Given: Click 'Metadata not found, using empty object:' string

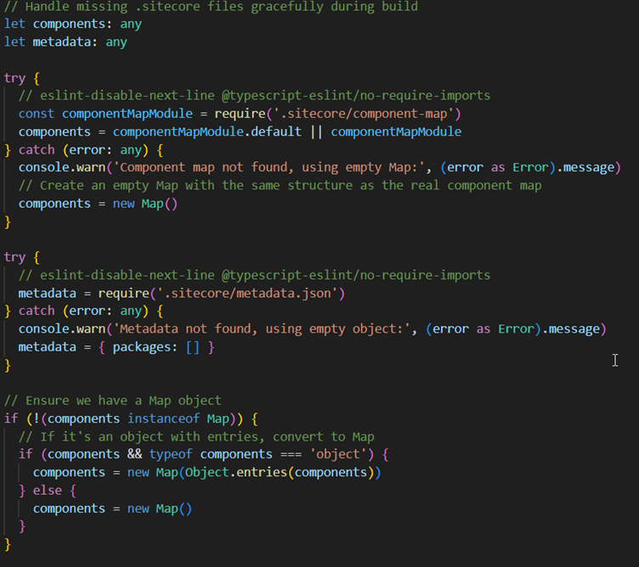Looking at the screenshot, I should coord(262,328).
